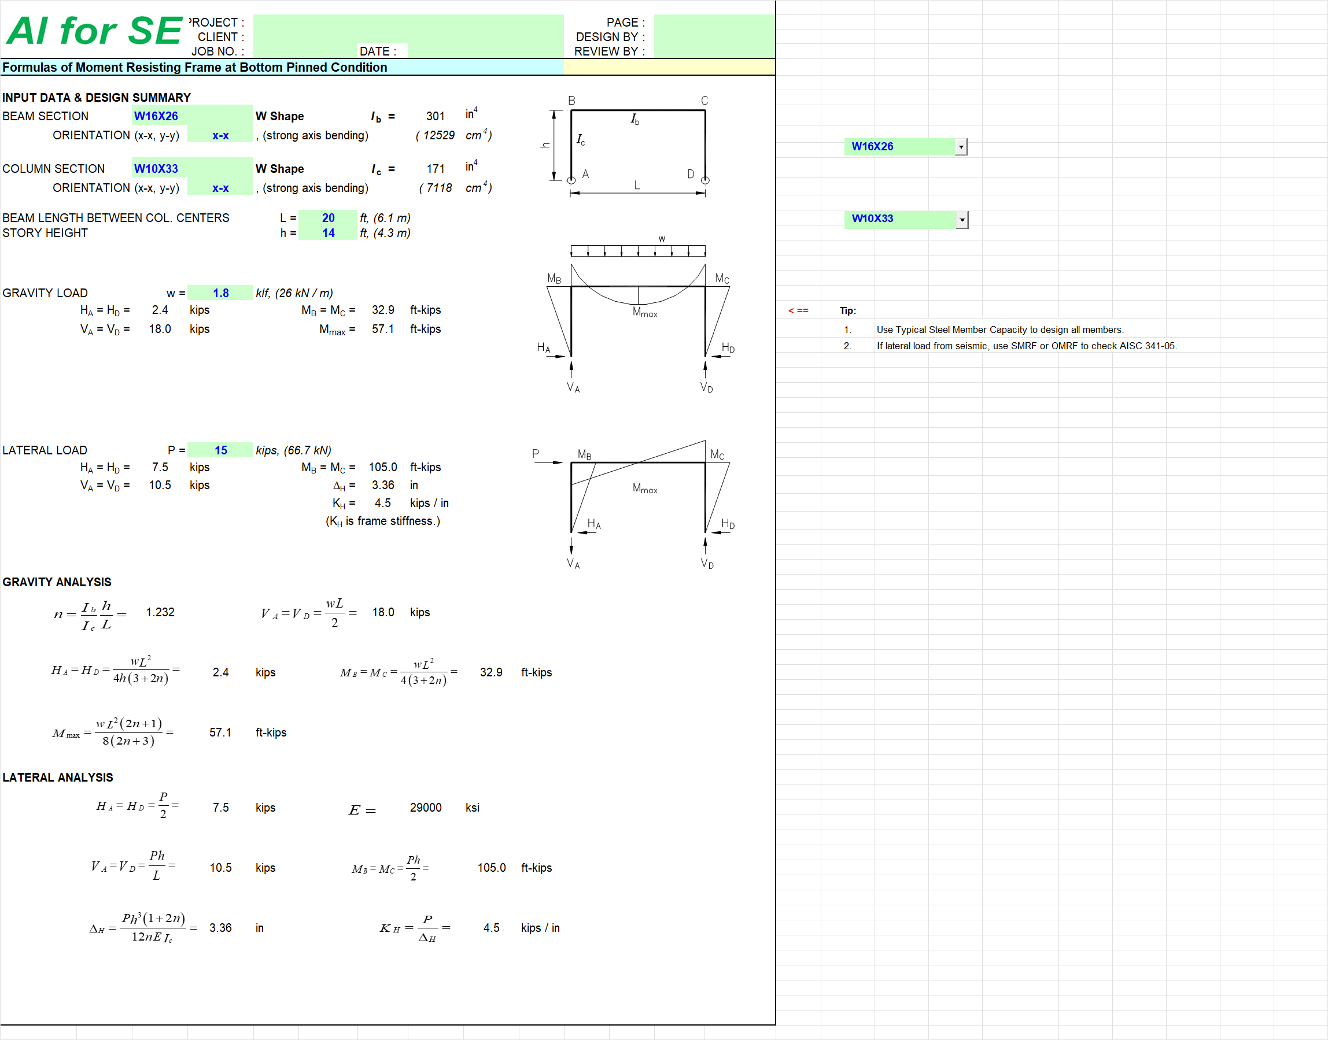Click the Formulas of Moment Resisting Frame title
1328x1040 pixels.
point(194,68)
